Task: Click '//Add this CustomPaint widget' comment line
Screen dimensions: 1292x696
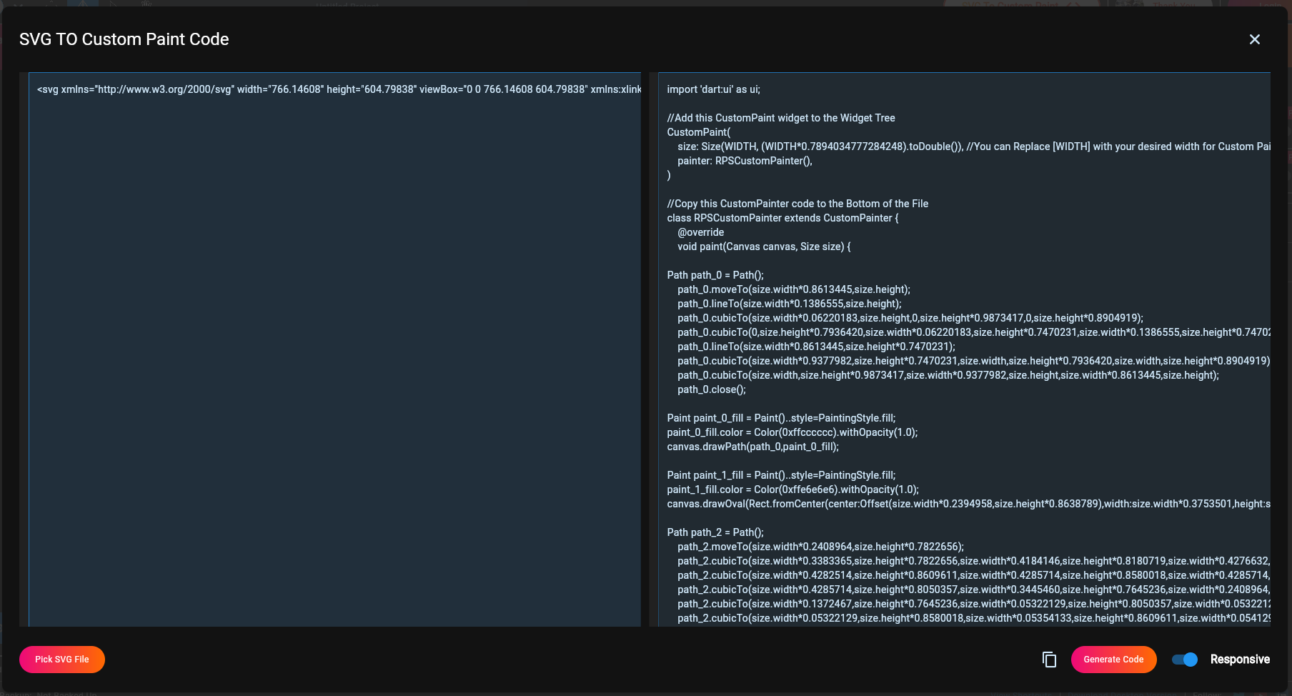Action: (780, 118)
